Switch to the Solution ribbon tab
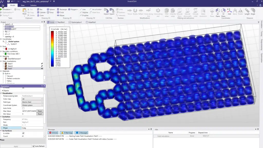Image resolution: width=263 pixels, height=148 pixels. 33,5
